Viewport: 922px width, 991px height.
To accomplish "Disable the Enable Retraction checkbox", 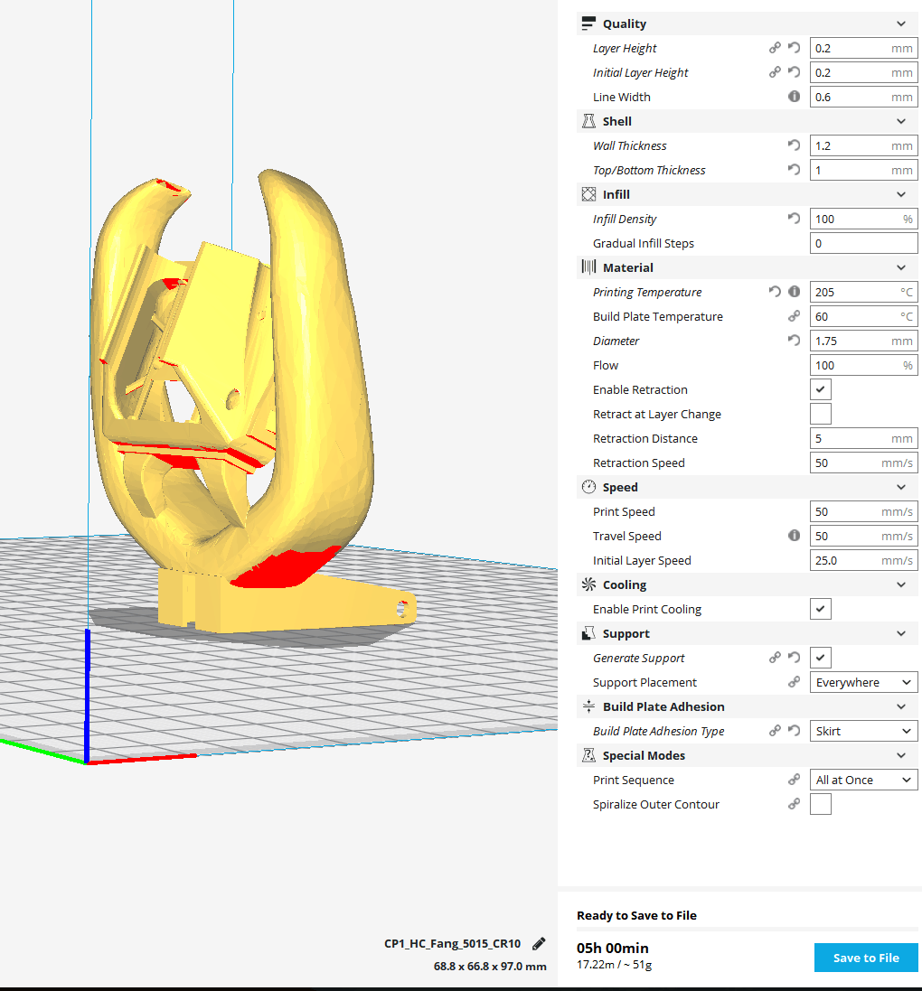I will pyautogui.click(x=820, y=389).
